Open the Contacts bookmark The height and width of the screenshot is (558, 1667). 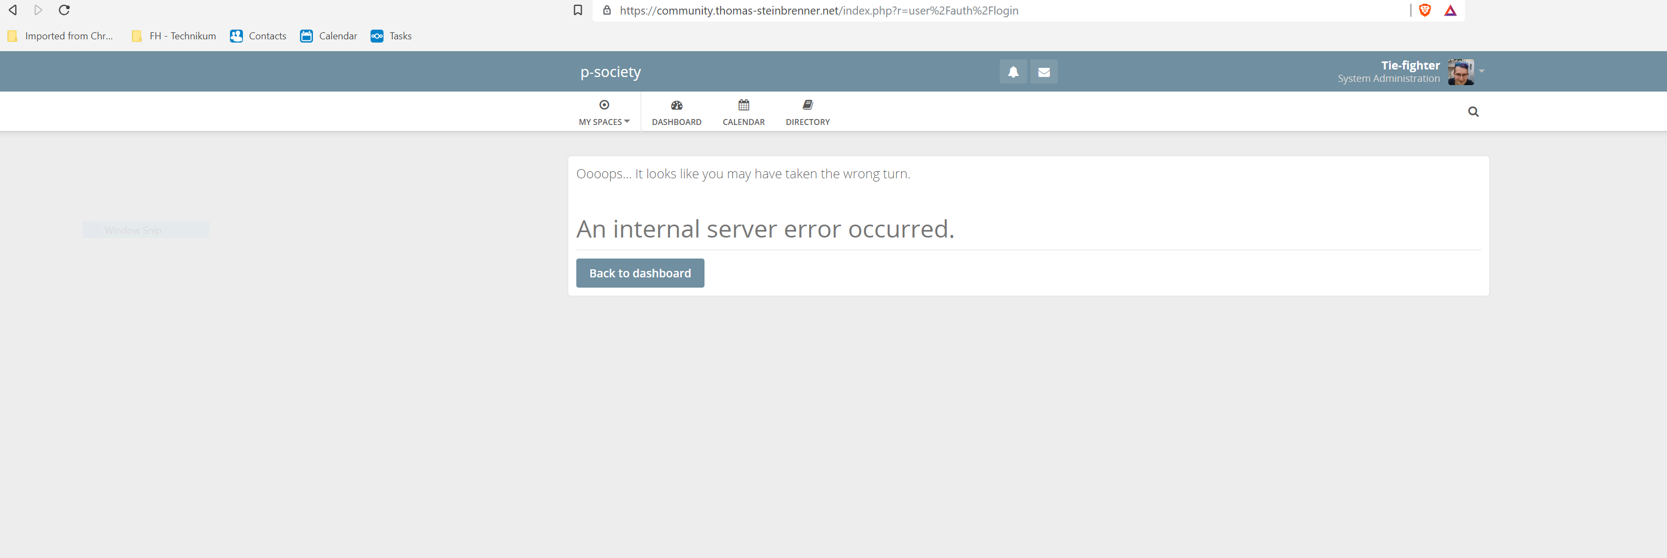point(257,36)
